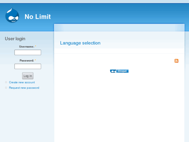
Task: Submit with the Log in button
Action: coord(28,76)
